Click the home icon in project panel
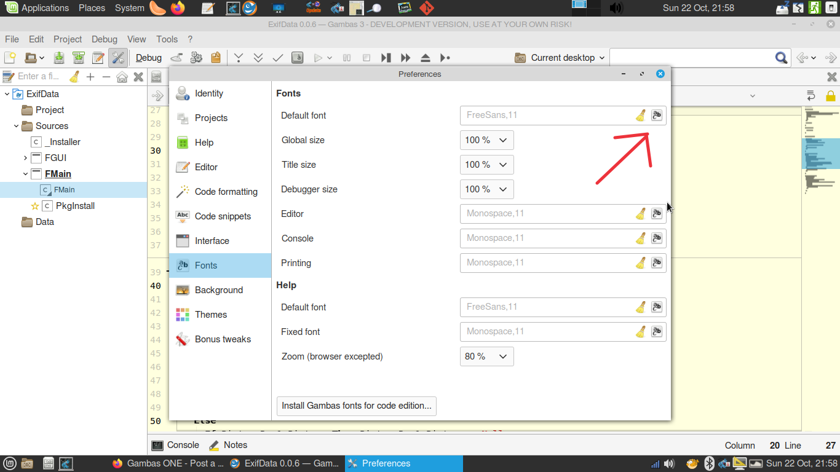 [x=122, y=77]
